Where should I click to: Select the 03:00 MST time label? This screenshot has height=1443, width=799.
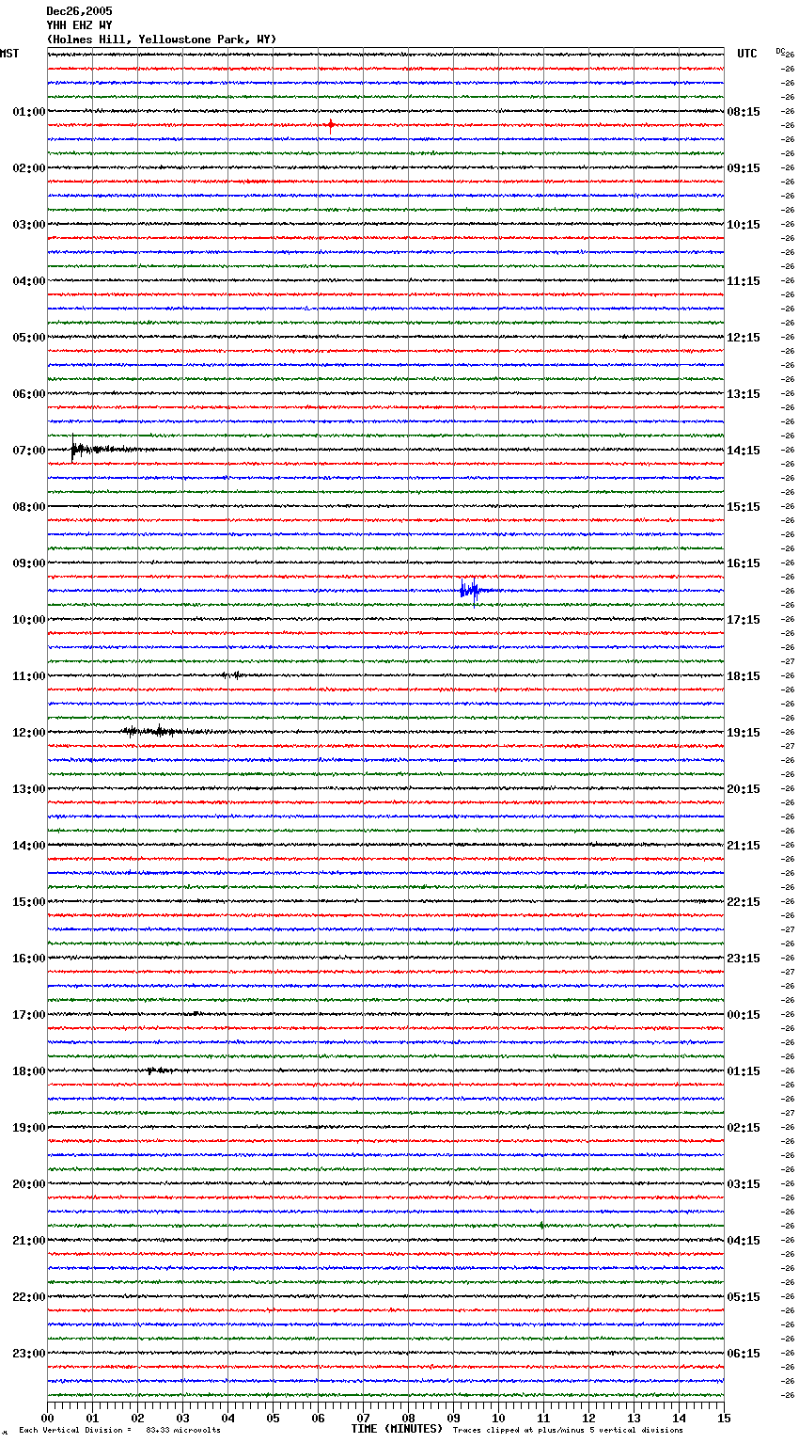point(29,225)
